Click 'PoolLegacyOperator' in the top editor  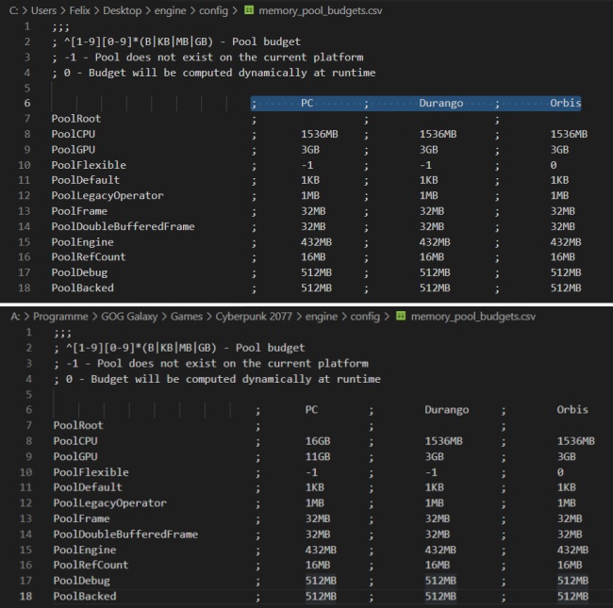[108, 195]
